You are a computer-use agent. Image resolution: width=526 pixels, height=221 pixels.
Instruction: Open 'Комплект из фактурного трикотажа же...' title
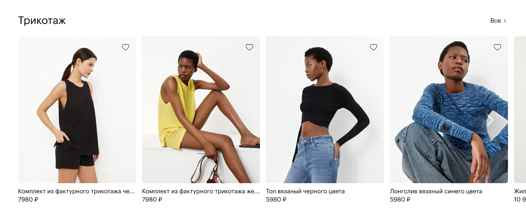point(201,191)
